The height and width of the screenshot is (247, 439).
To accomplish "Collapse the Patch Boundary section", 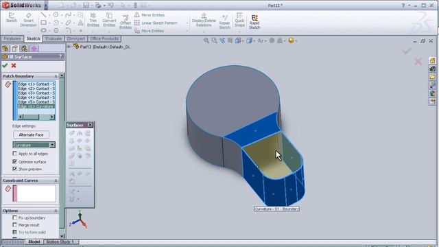I will 56,76.
